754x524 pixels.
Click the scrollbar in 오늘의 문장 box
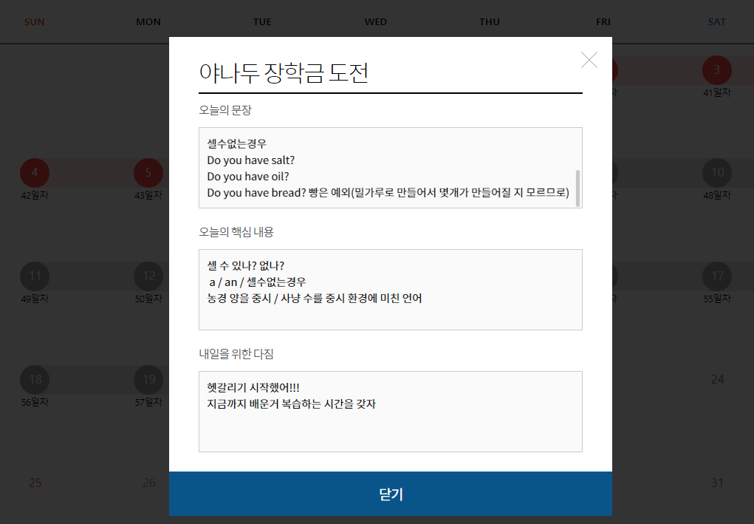(578, 188)
